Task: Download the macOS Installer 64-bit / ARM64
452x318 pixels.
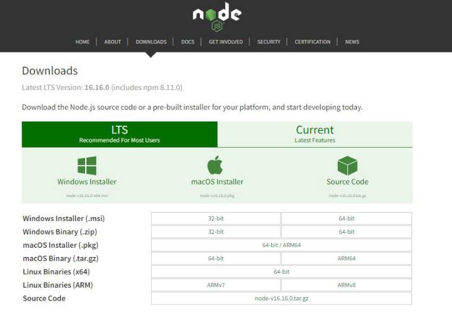Action: point(281,245)
